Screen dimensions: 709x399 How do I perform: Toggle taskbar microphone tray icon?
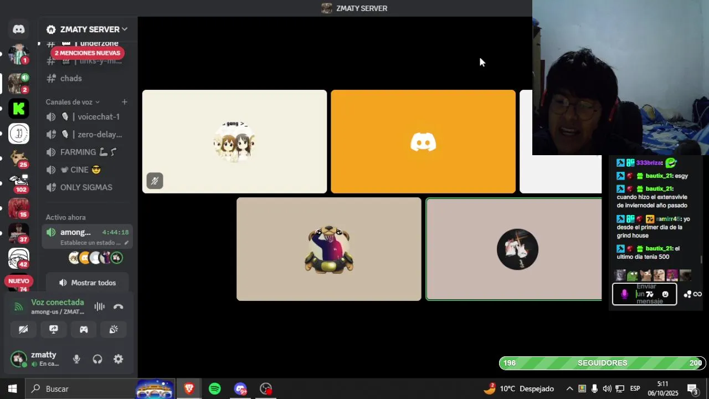tap(594, 388)
